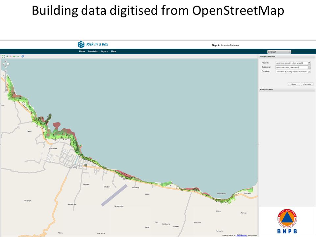
Task: Click the Madawat label on map
Action: click(x=86, y=184)
